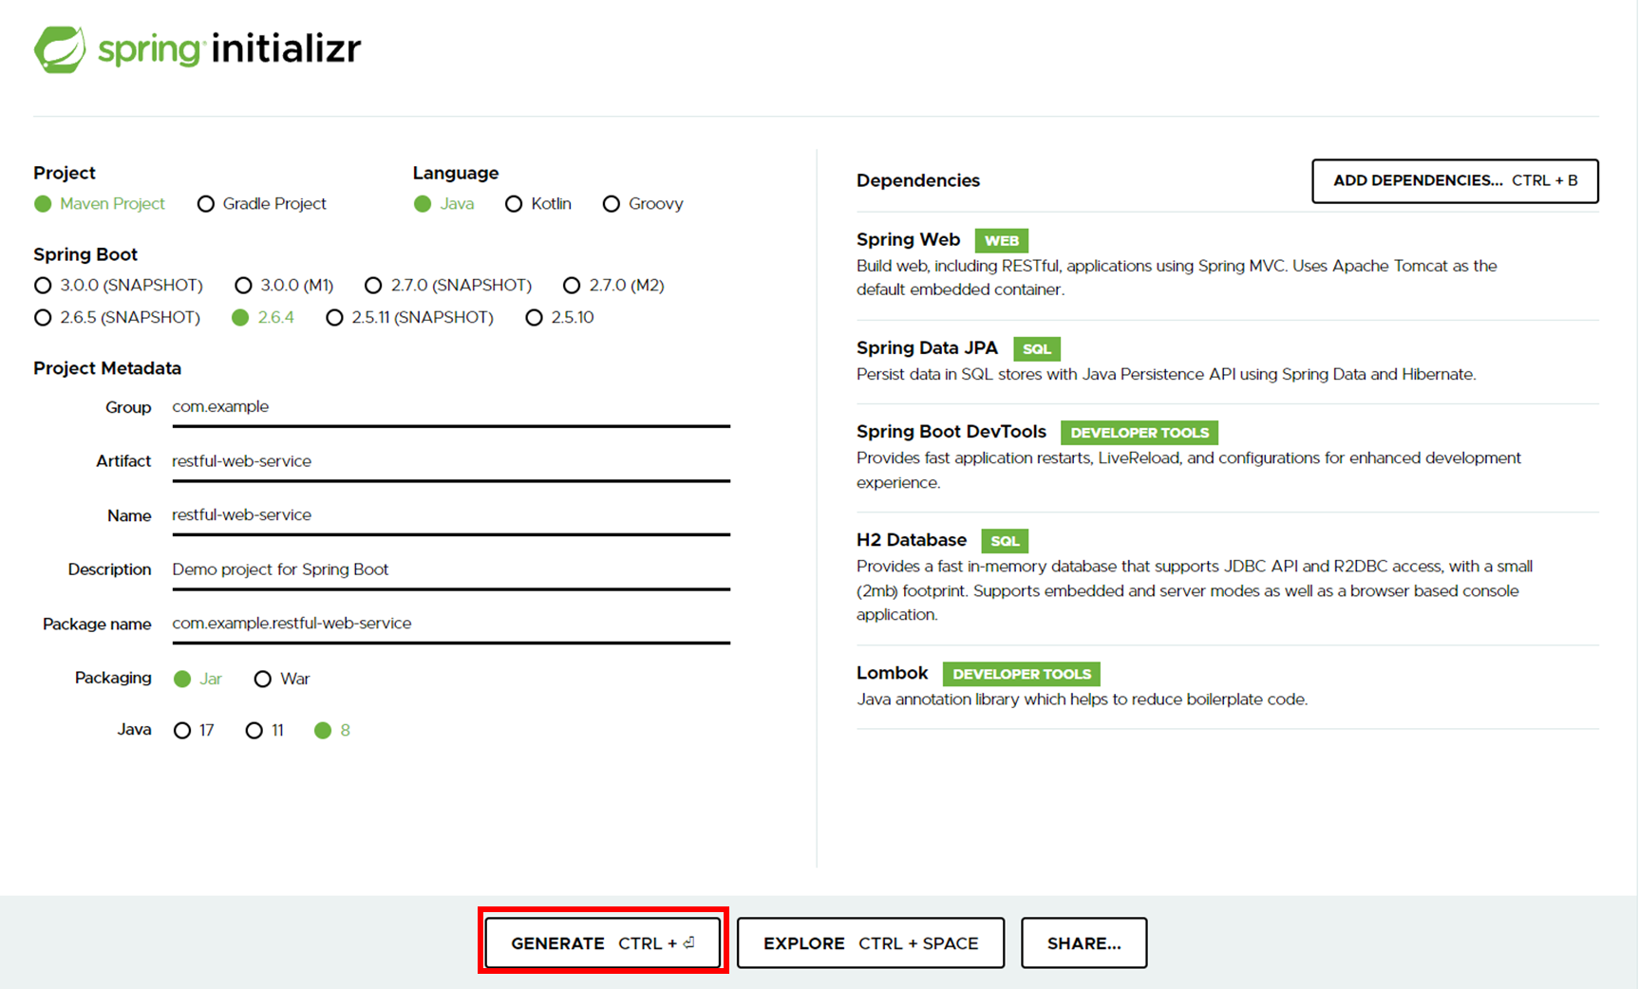Click the Spring Boot section heading
This screenshot has width=1639, height=989.
pyautogui.click(x=85, y=254)
